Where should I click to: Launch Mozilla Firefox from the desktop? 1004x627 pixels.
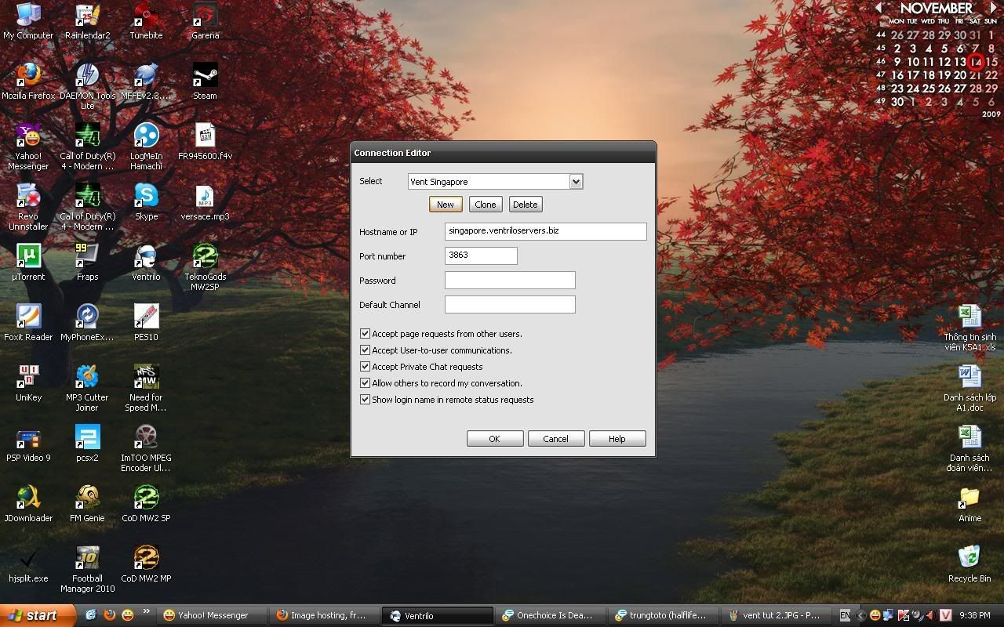pos(28,82)
